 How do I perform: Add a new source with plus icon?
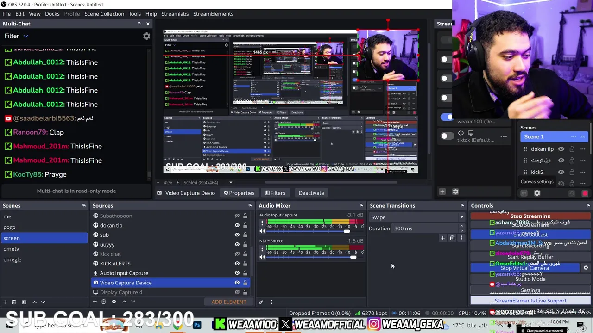[x=95, y=302]
